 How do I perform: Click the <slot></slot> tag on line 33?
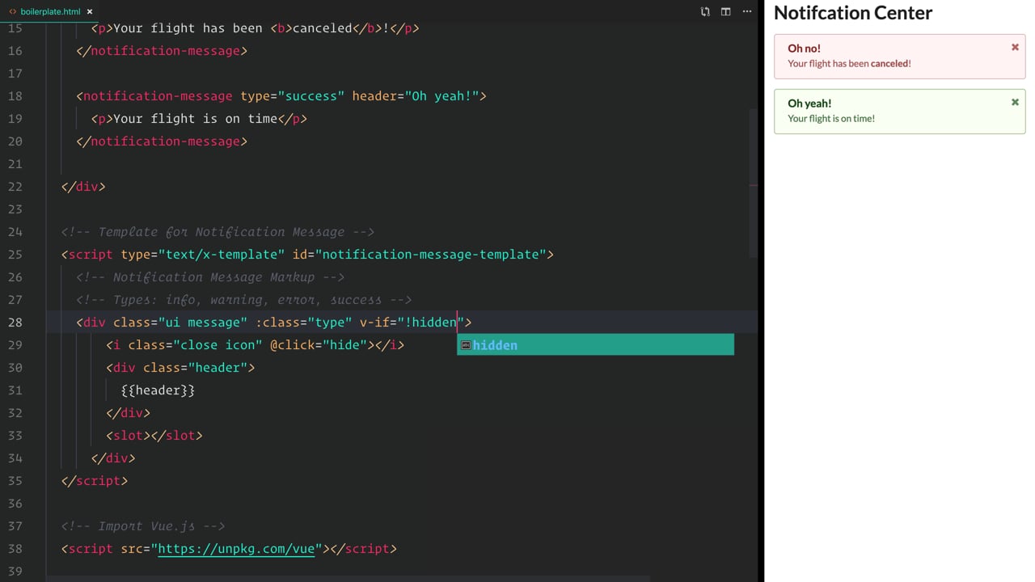pos(154,436)
